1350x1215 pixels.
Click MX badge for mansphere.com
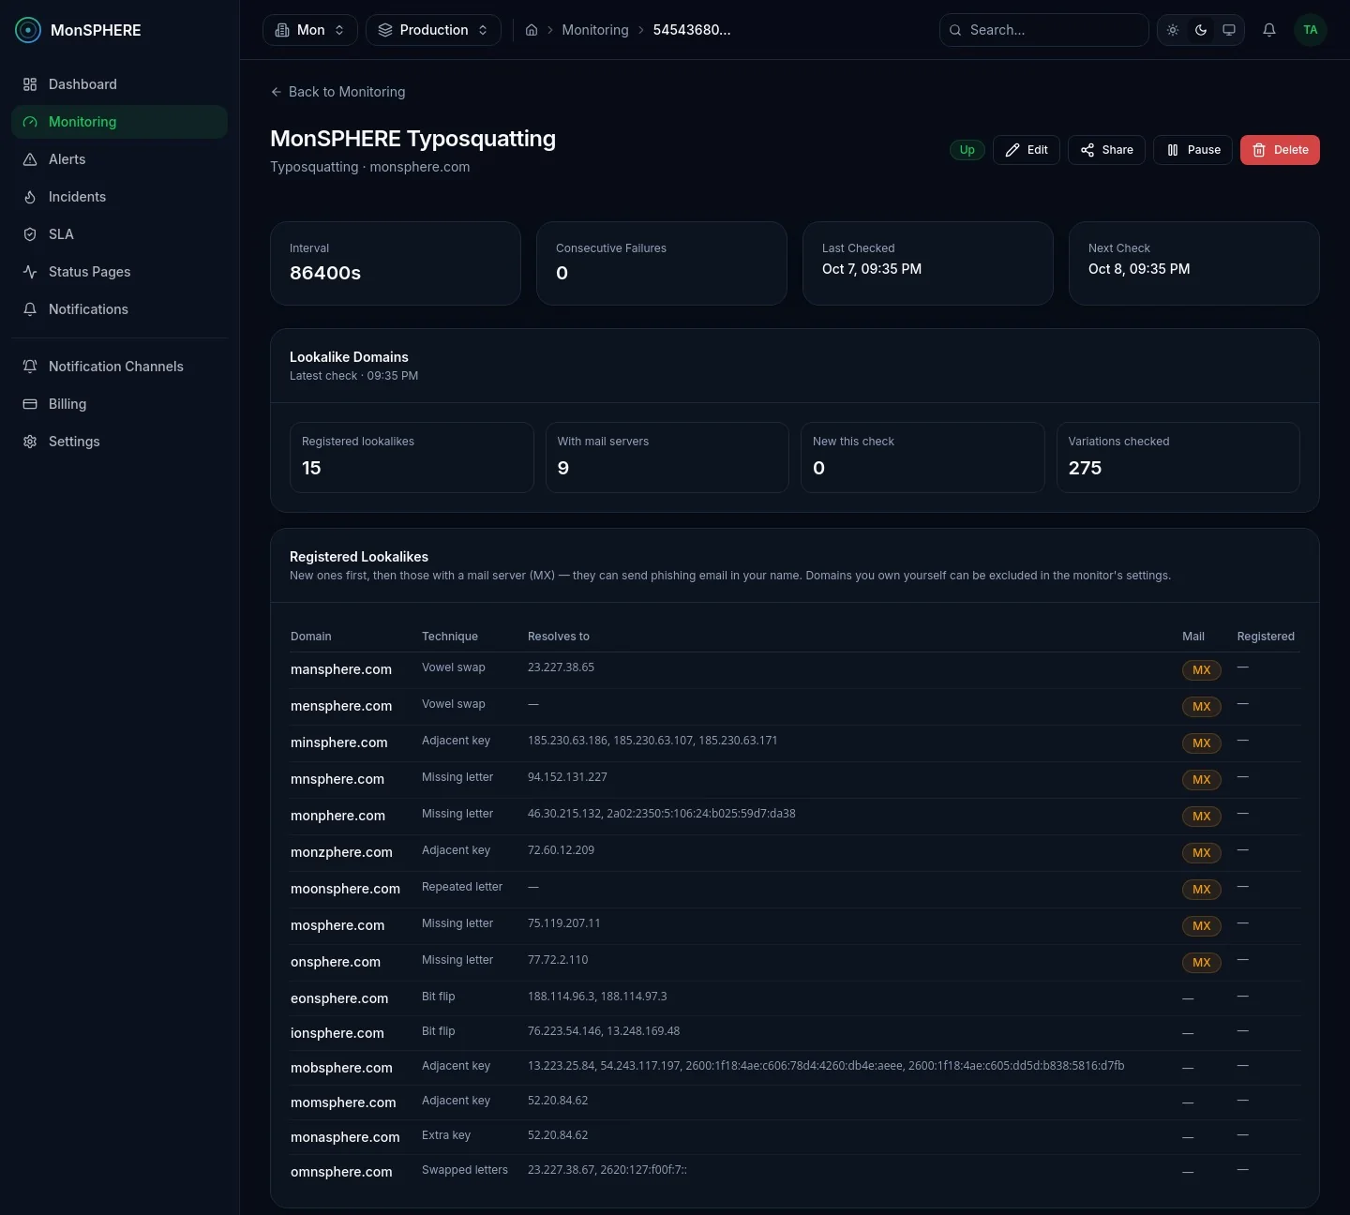pos(1202,670)
